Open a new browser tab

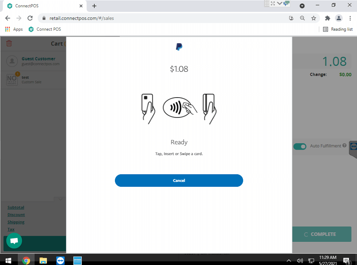pos(94,6)
